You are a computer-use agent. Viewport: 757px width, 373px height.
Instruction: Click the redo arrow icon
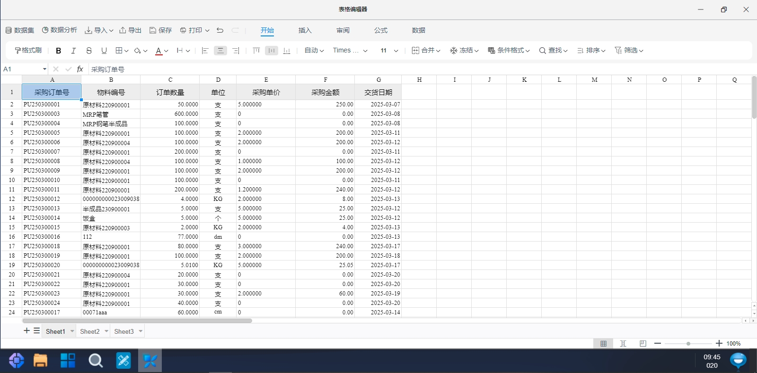click(235, 30)
